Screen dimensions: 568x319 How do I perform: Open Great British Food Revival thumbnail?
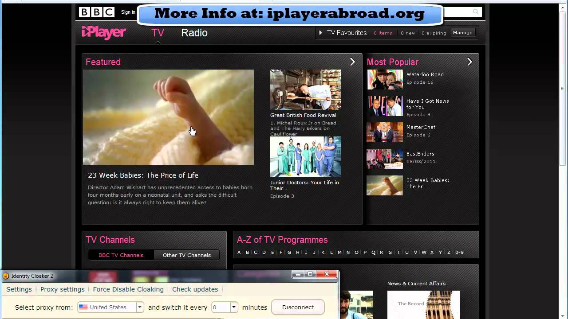[305, 89]
